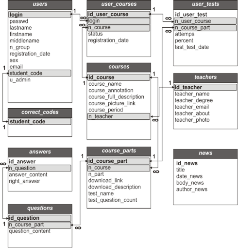The height and width of the screenshot is (248, 238).
Task: Select id_course primary key field
Action: click(119, 77)
